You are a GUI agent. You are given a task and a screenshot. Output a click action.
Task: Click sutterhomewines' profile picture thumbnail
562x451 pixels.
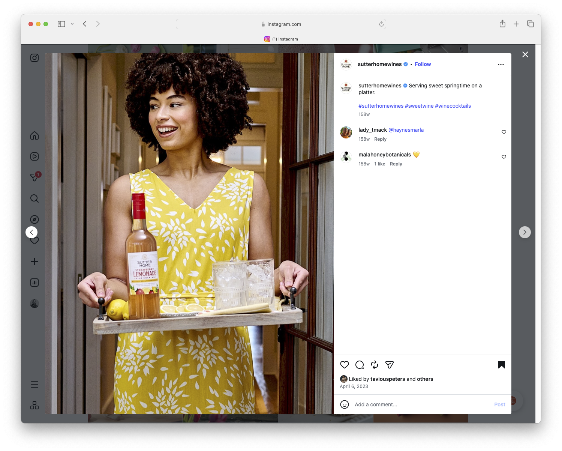[346, 64]
